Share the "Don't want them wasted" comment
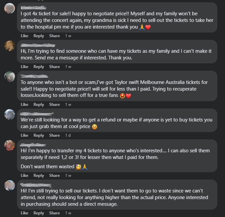225x217 pixels. click(x=54, y=176)
